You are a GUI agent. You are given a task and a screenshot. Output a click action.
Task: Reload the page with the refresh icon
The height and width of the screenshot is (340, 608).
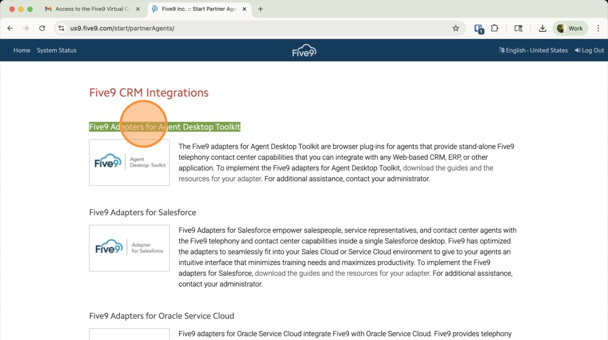pyautogui.click(x=42, y=28)
